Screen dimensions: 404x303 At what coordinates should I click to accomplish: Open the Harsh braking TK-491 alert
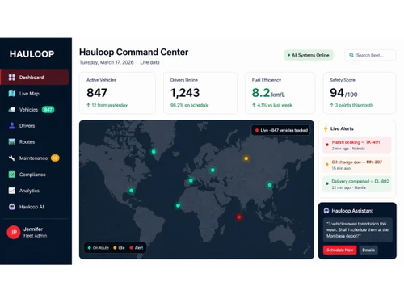coord(357,145)
